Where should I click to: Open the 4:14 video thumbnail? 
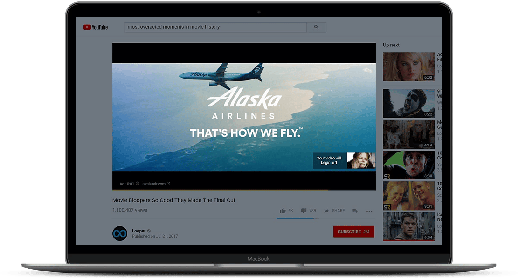click(408, 134)
